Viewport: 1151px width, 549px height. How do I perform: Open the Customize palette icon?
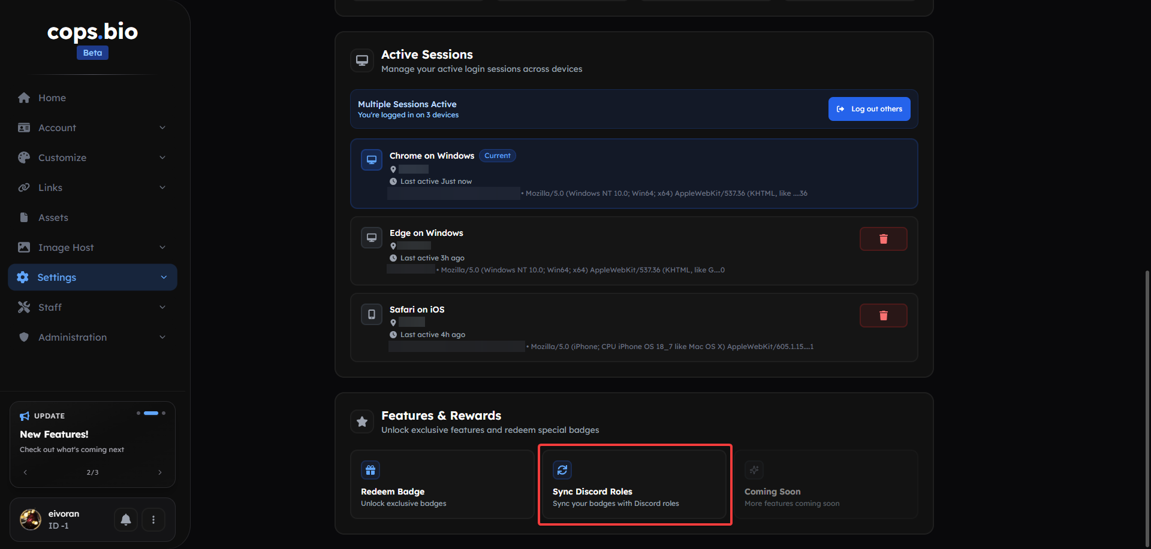24,157
